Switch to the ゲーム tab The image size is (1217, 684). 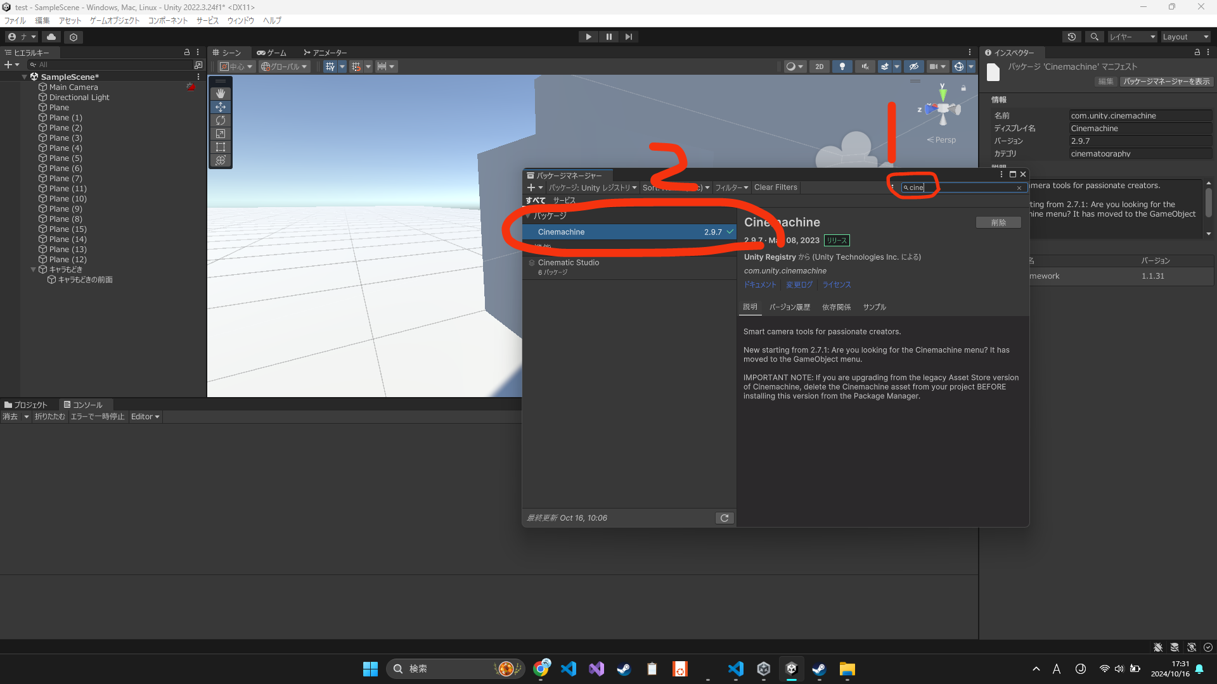[x=272, y=53]
